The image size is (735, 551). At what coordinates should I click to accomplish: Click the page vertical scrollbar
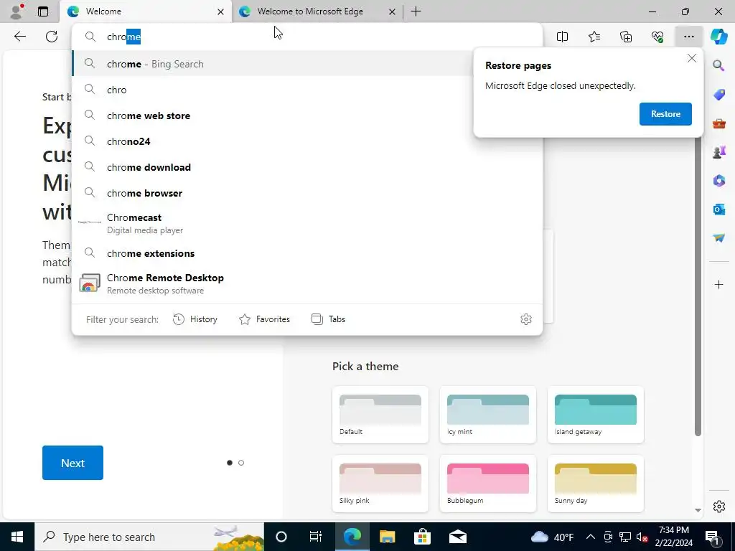(698, 286)
